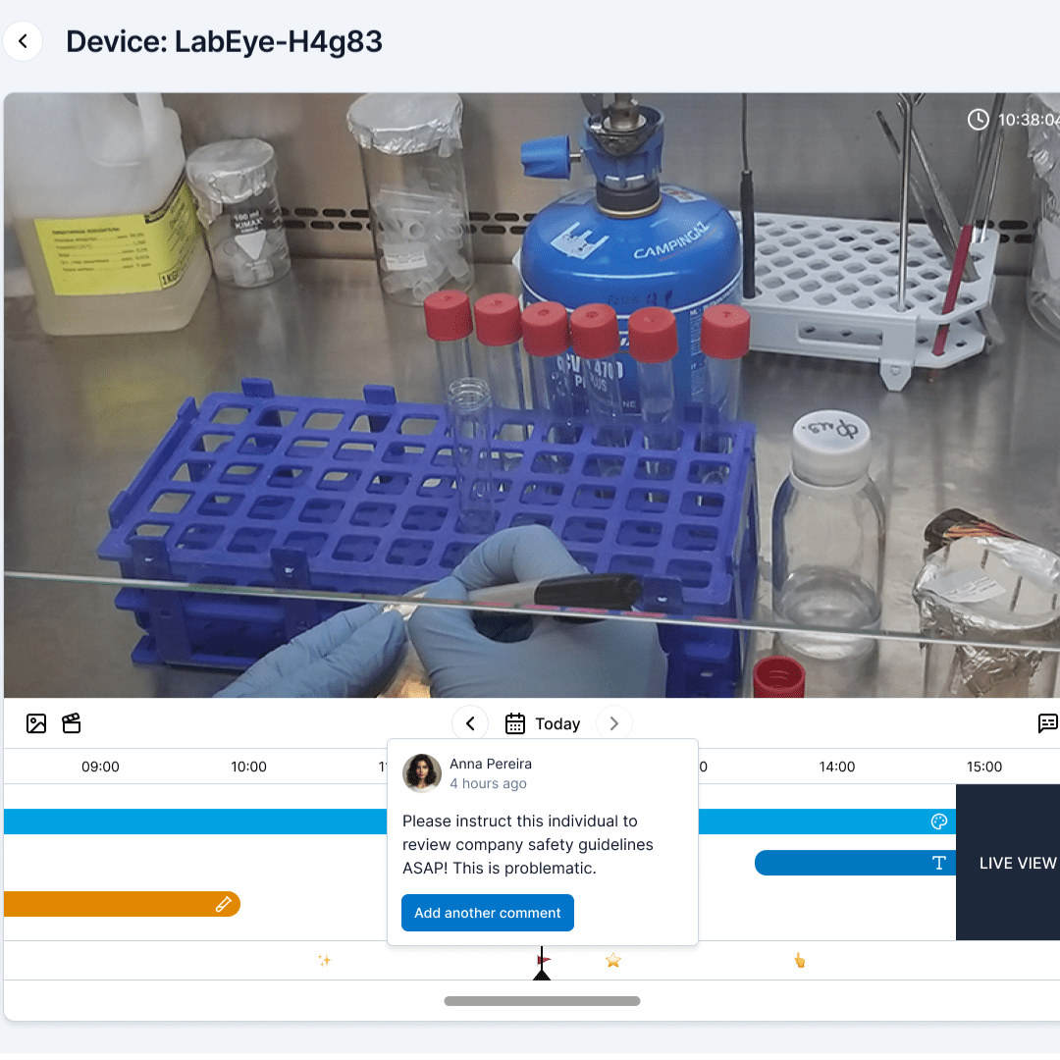Image resolution: width=1060 pixels, height=1060 pixels.
Task: Go to the next day
Action: click(614, 724)
